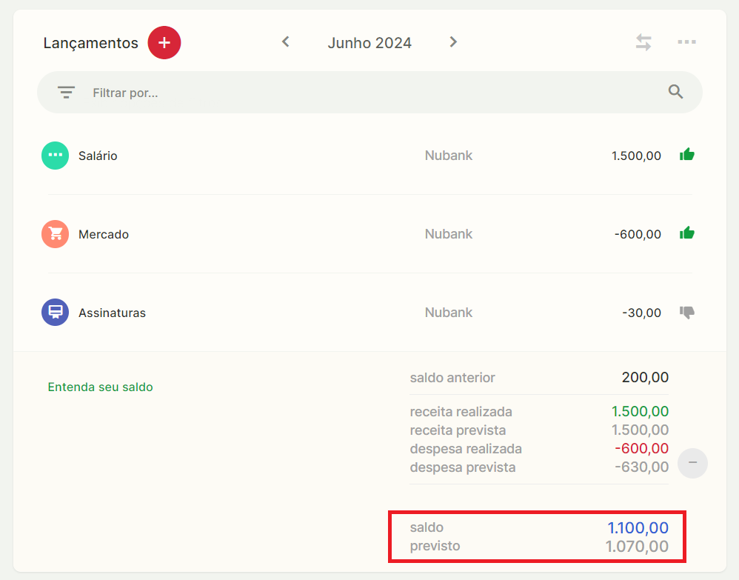Click the receita prevista value
The height and width of the screenshot is (580, 739).
pyautogui.click(x=640, y=430)
